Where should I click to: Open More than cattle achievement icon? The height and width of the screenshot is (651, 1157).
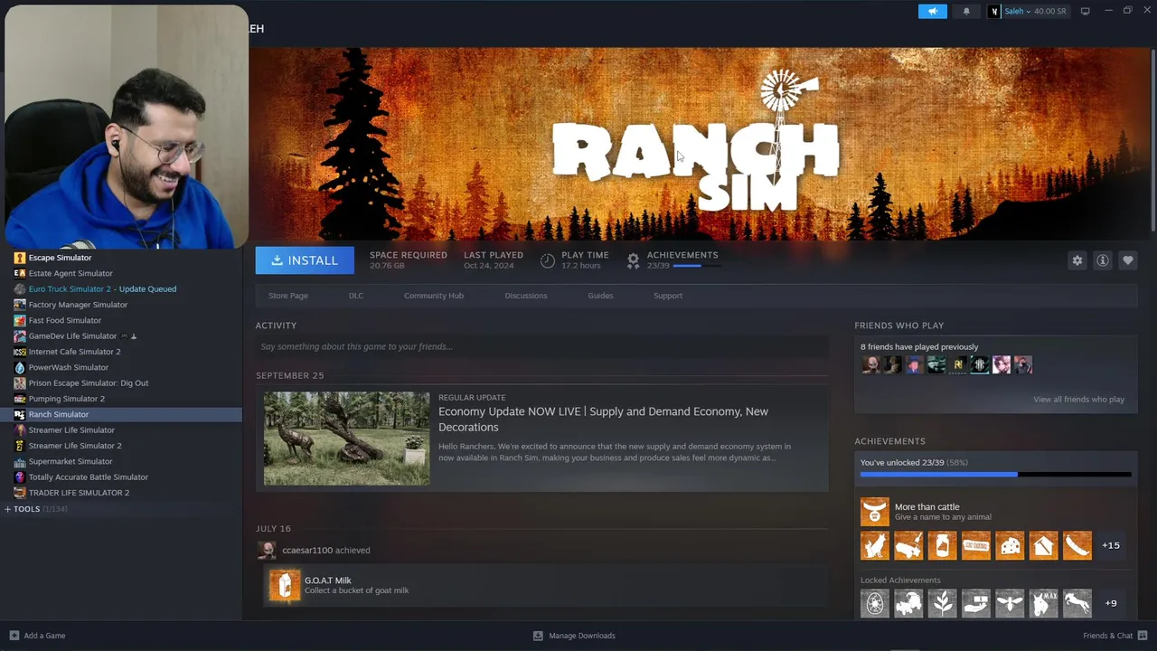(875, 512)
